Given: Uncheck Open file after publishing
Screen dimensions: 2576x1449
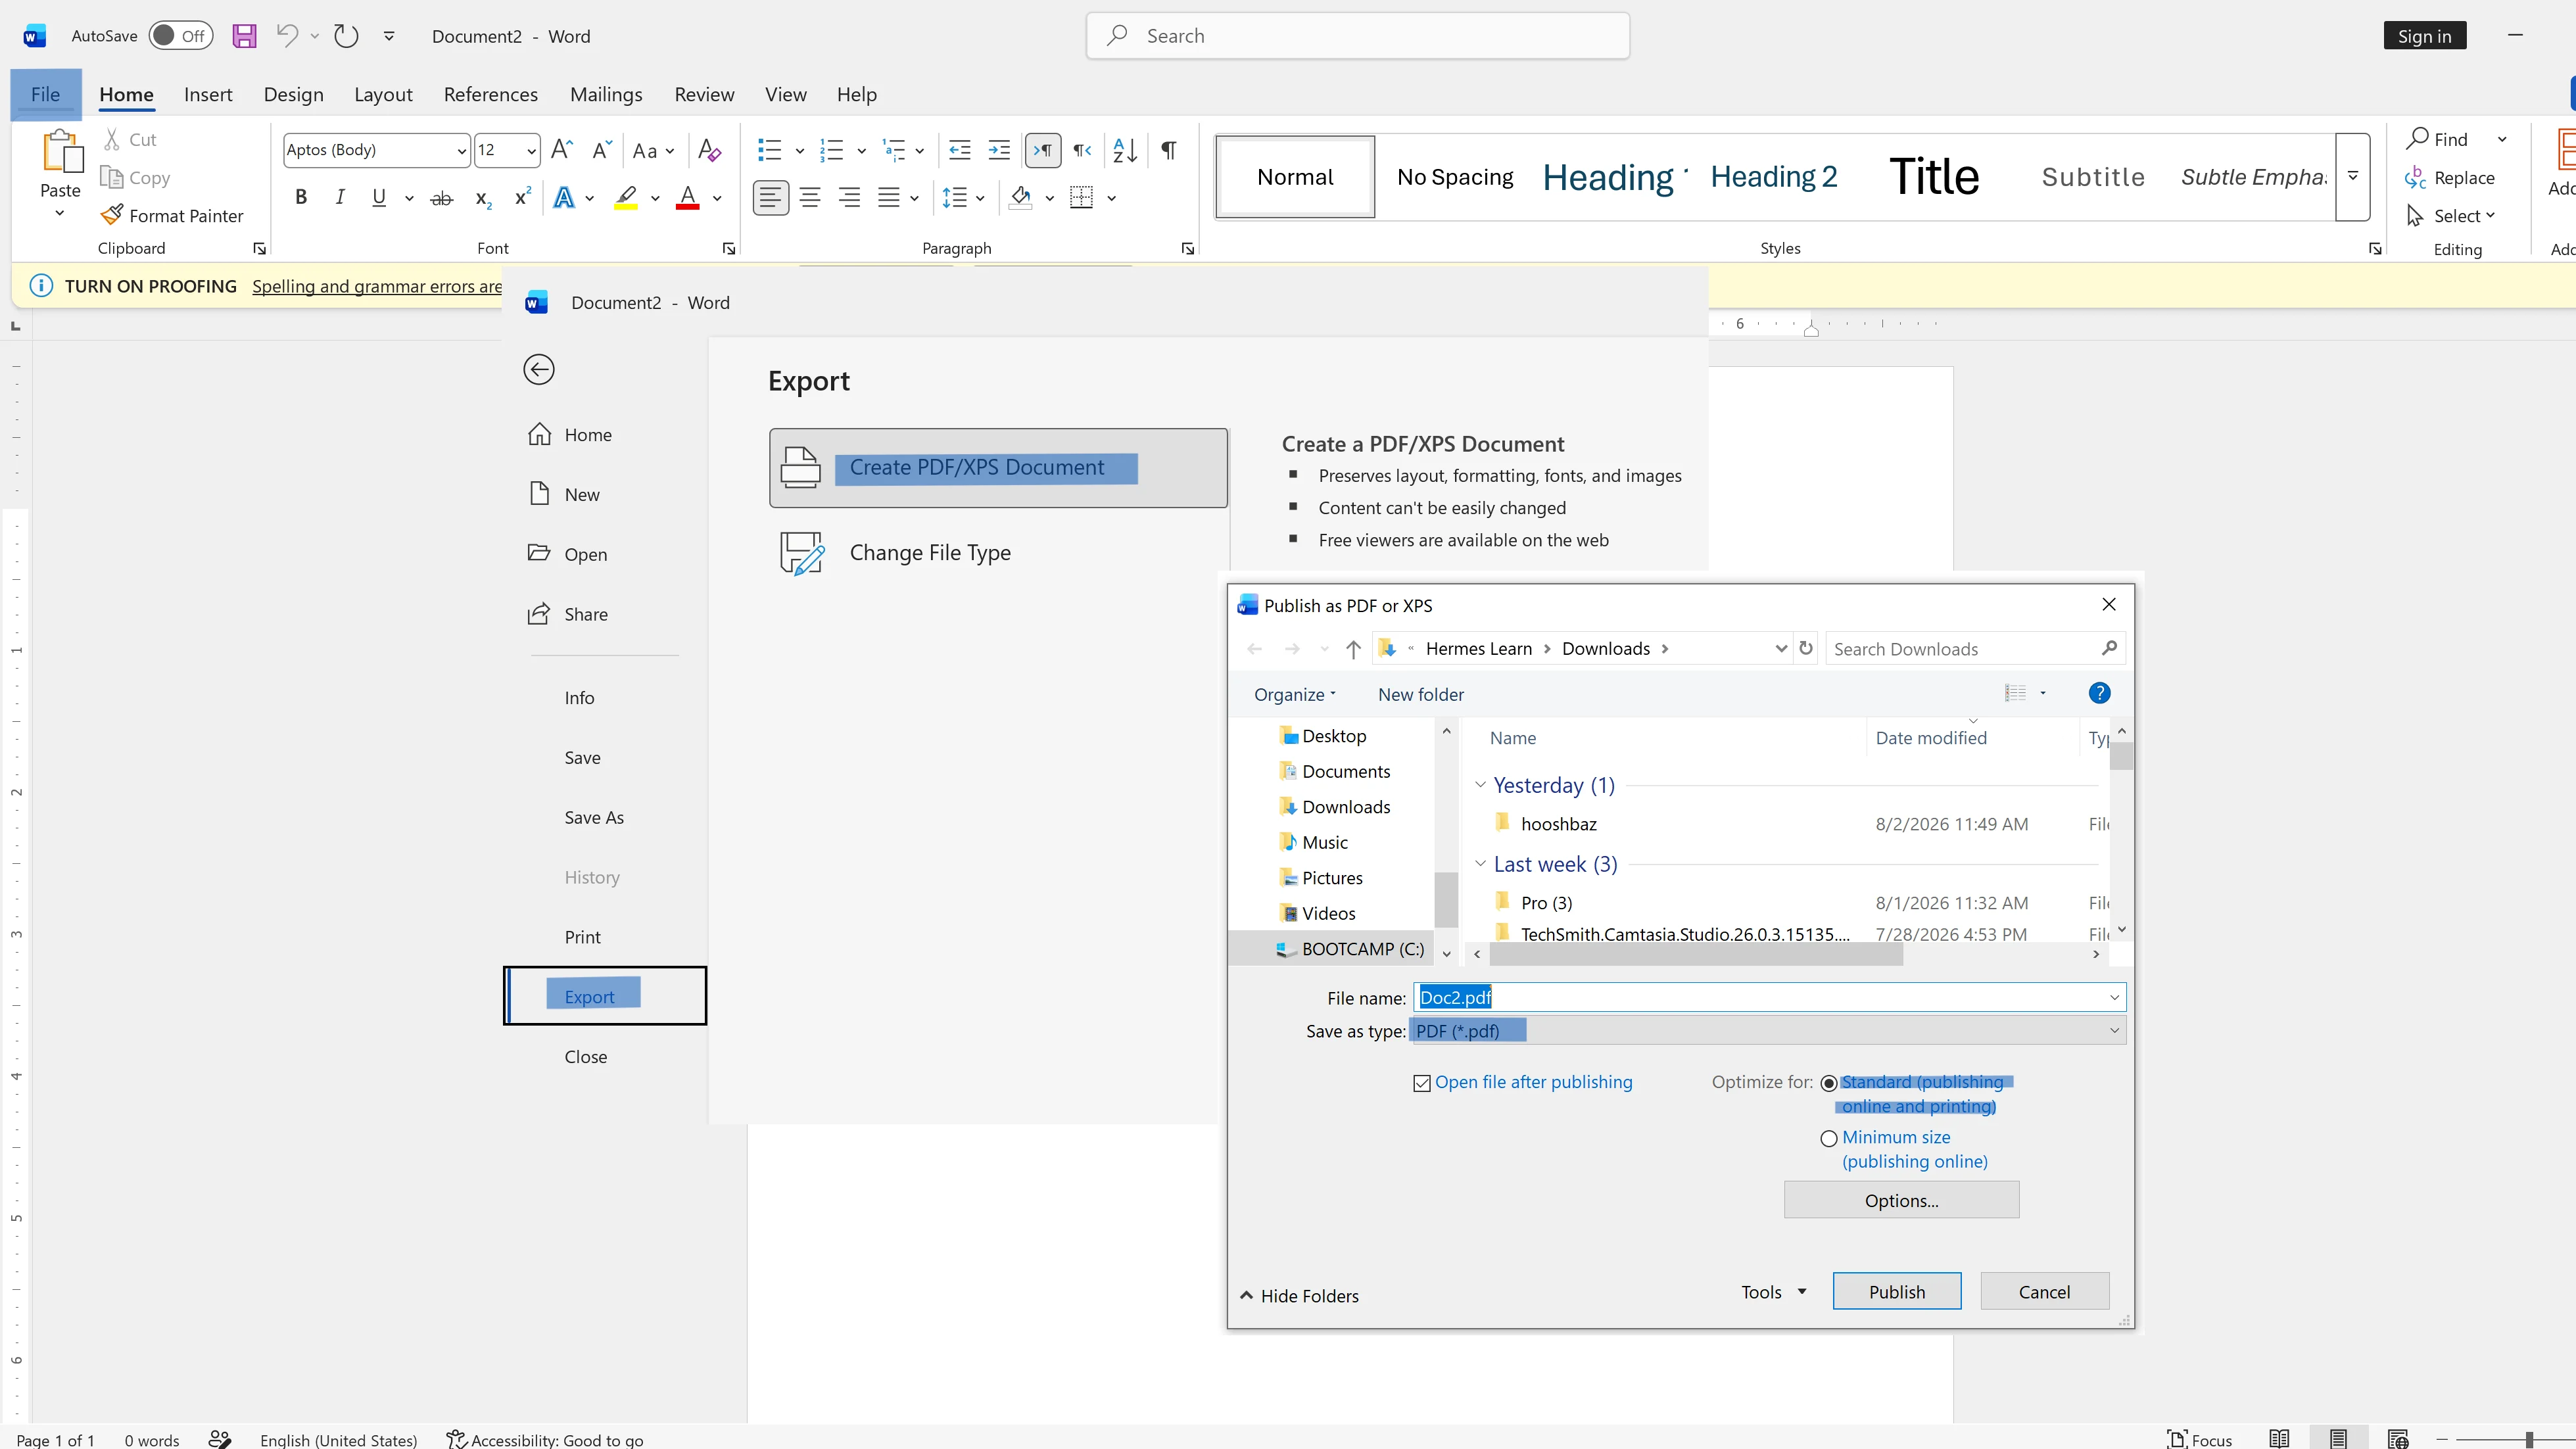Looking at the screenshot, I should pos(1422,1083).
